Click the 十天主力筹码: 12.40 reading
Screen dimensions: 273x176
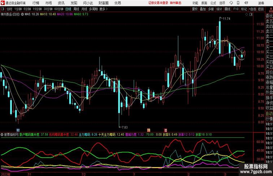[x=111, y=134]
